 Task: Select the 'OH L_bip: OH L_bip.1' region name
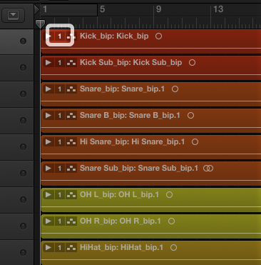(x=119, y=195)
